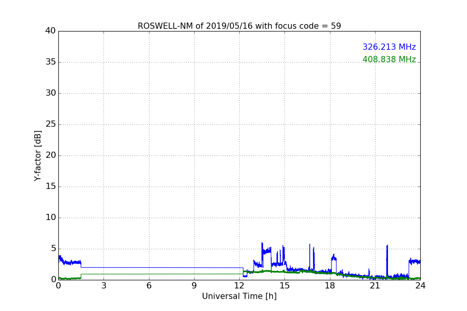Click y-axis tick label 10
This screenshot has width=467, height=311.
[x=51, y=217]
